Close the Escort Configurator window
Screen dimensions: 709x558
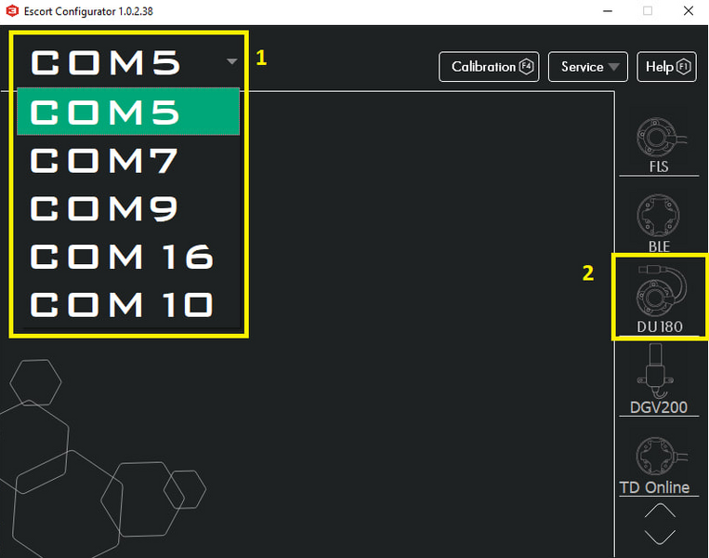click(689, 11)
